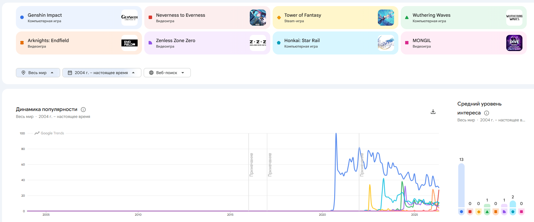
Task: Click the 60 label on the vertical axis
Action: [23, 164]
